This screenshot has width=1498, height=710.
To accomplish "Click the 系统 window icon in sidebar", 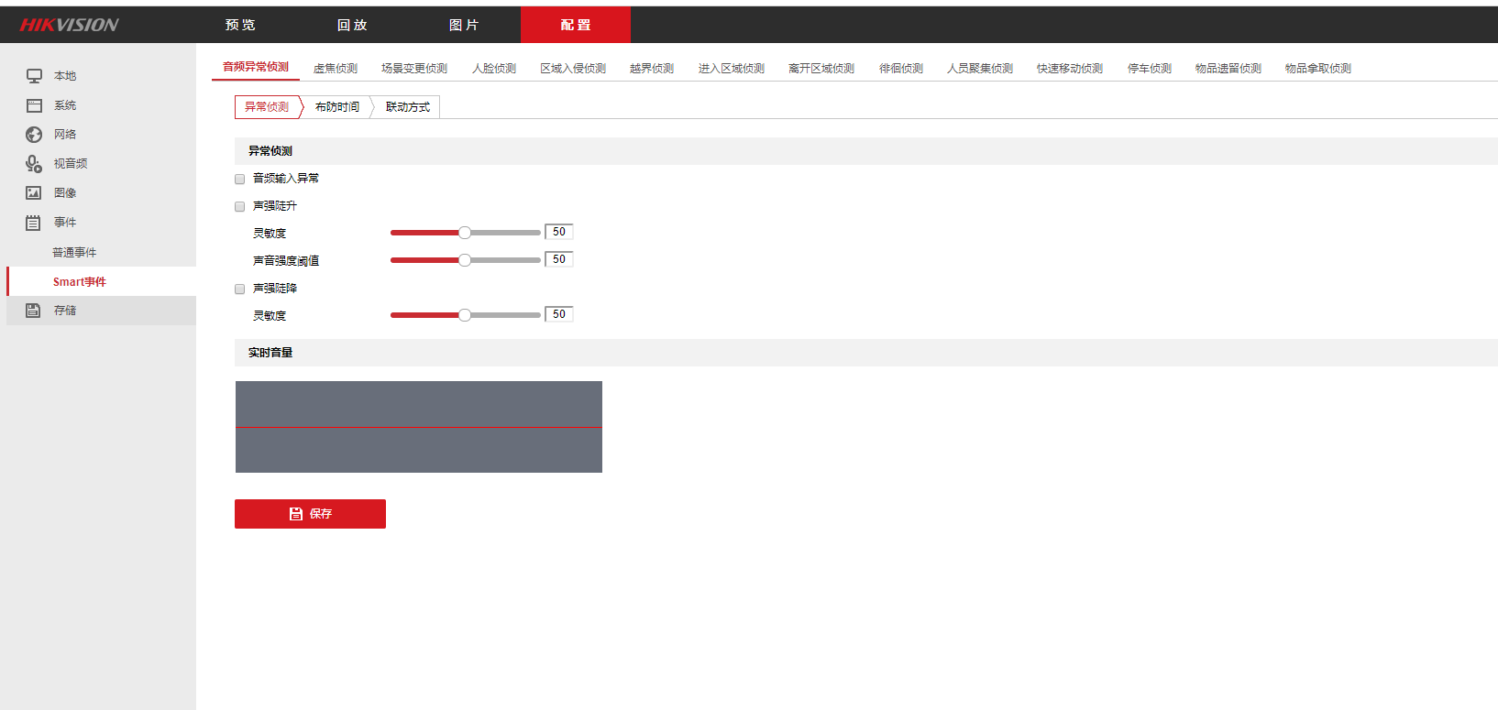I will click(34, 105).
